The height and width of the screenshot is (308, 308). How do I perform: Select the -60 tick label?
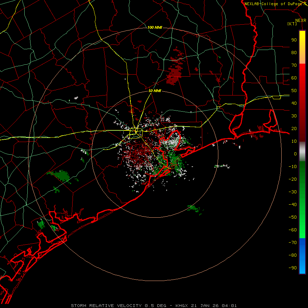pyautogui.click(x=293, y=230)
